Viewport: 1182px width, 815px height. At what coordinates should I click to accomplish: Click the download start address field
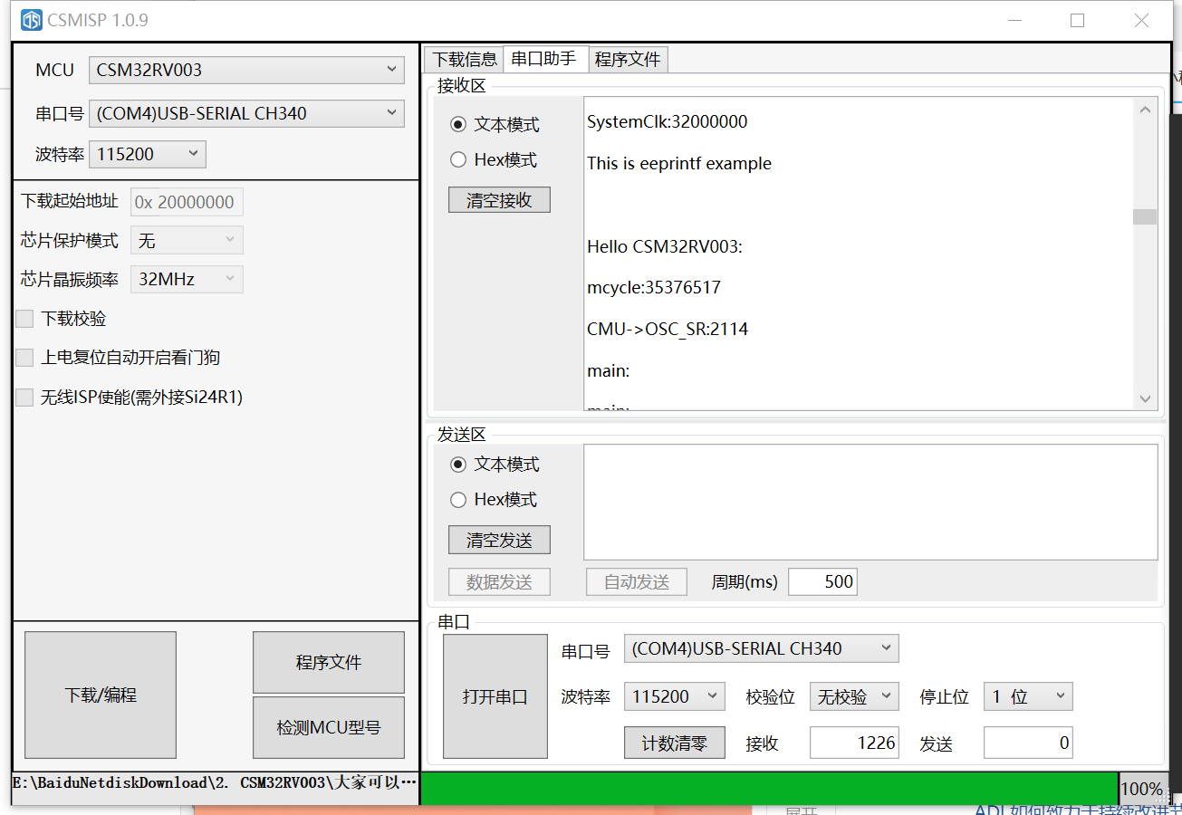187,202
